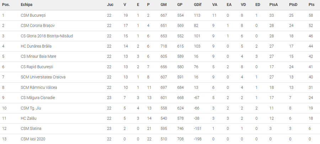Viewport: 320px width, 144px height.
Task: Click the Echipa column header
Action: 27,5
